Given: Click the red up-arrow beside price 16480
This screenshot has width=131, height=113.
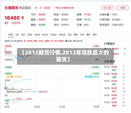Looking at the screenshot, I should [x=23, y=18].
